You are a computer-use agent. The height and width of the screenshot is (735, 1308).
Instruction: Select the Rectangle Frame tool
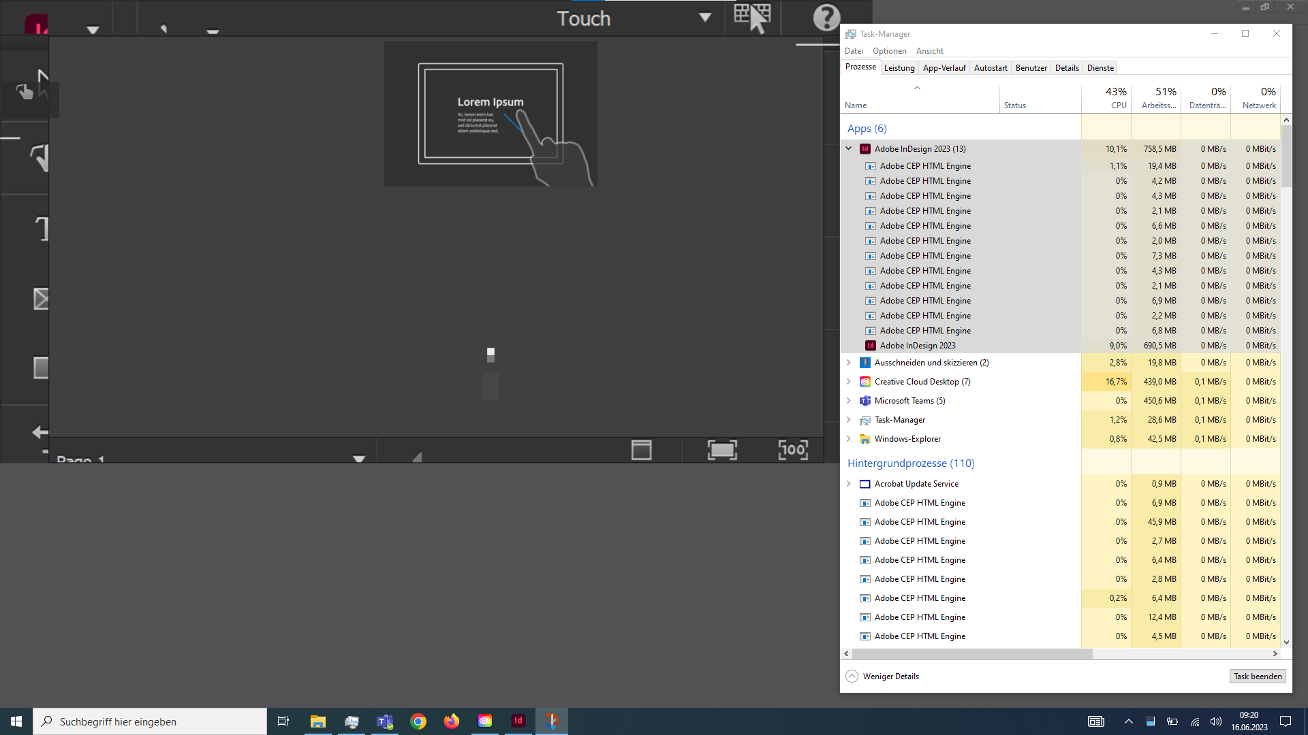(x=41, y=298)
